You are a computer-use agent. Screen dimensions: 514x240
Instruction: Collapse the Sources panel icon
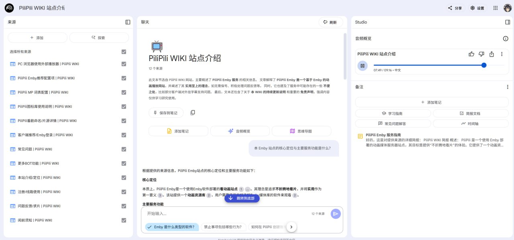128,22
